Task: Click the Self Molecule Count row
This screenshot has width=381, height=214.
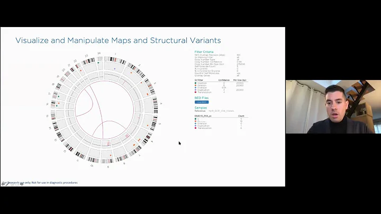Action: tap(216, 66)
